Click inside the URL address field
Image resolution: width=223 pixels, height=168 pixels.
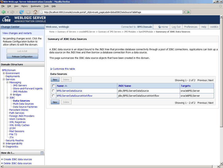click(111, 12)
